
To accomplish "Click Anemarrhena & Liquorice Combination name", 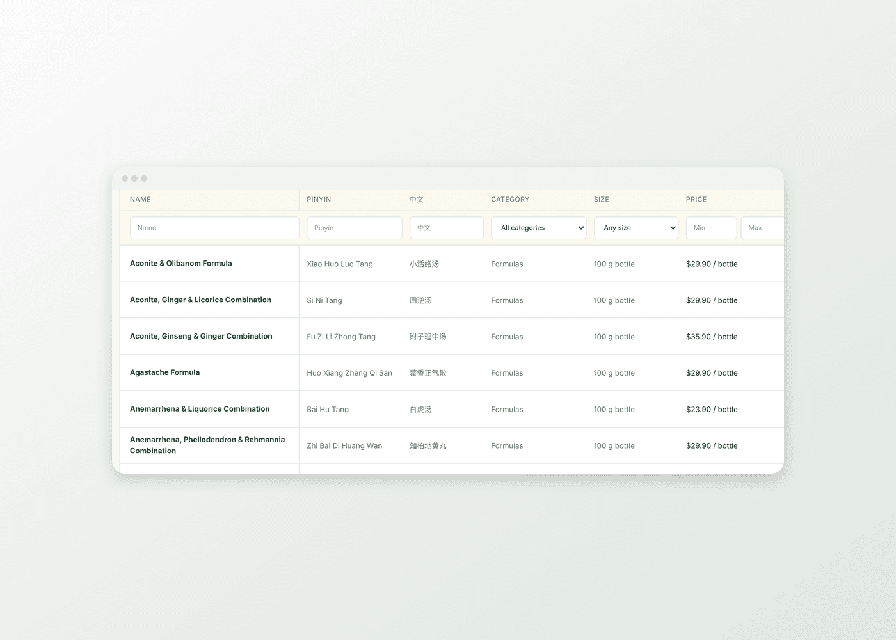I will click(x=200, y=410).
